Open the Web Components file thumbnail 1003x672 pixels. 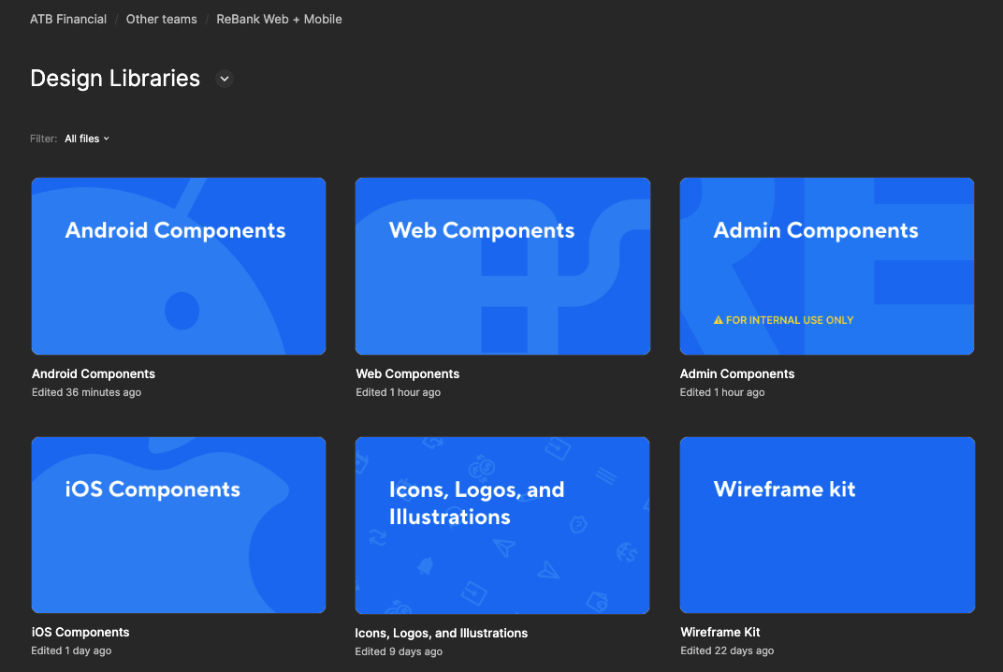[502, 266]
